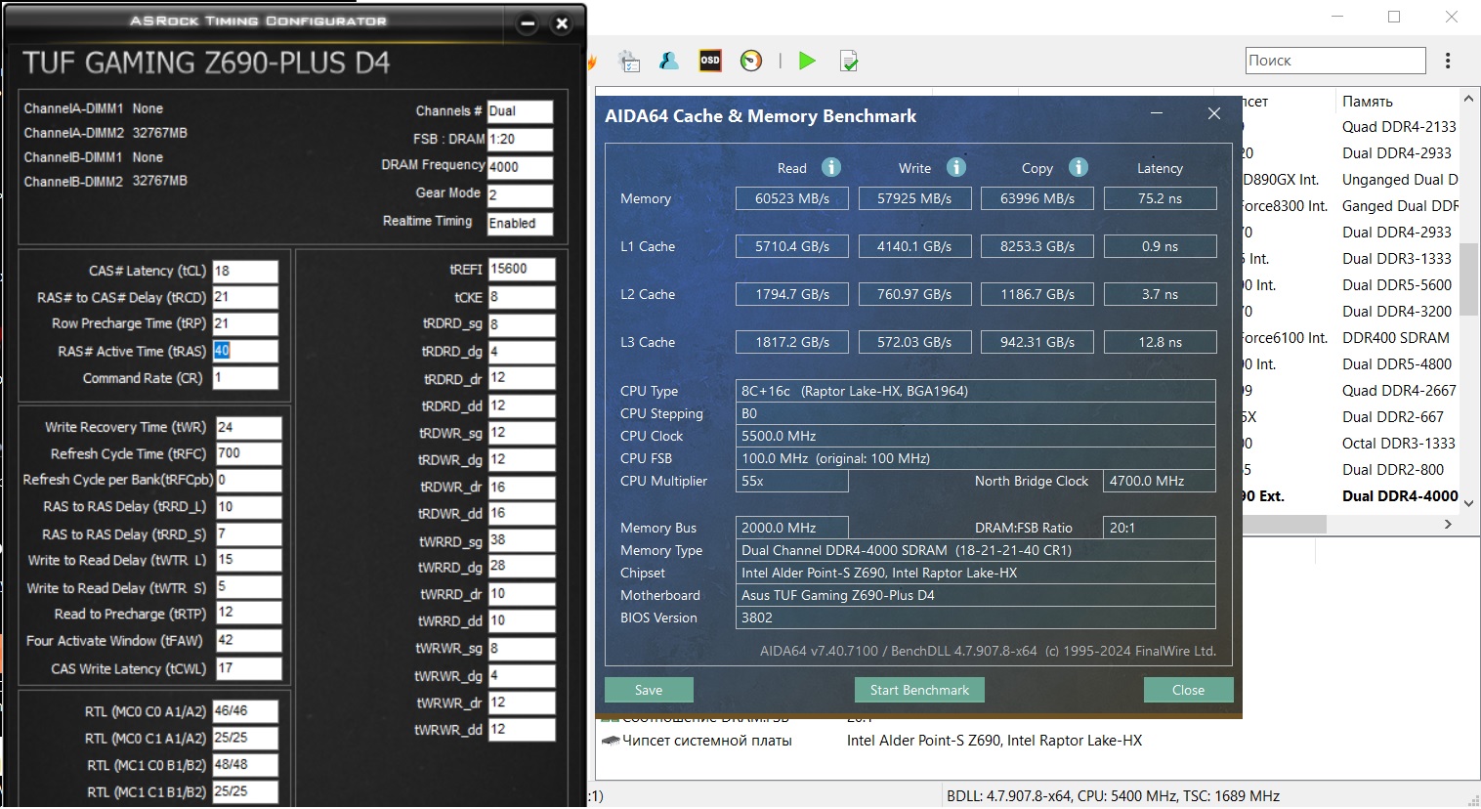Click the Command Rate (CR) field
Screen dimensions: 1481x809
pos(245,378)
